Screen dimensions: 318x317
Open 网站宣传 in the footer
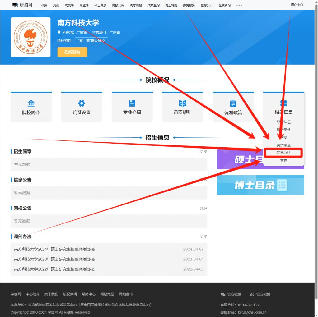126,294
